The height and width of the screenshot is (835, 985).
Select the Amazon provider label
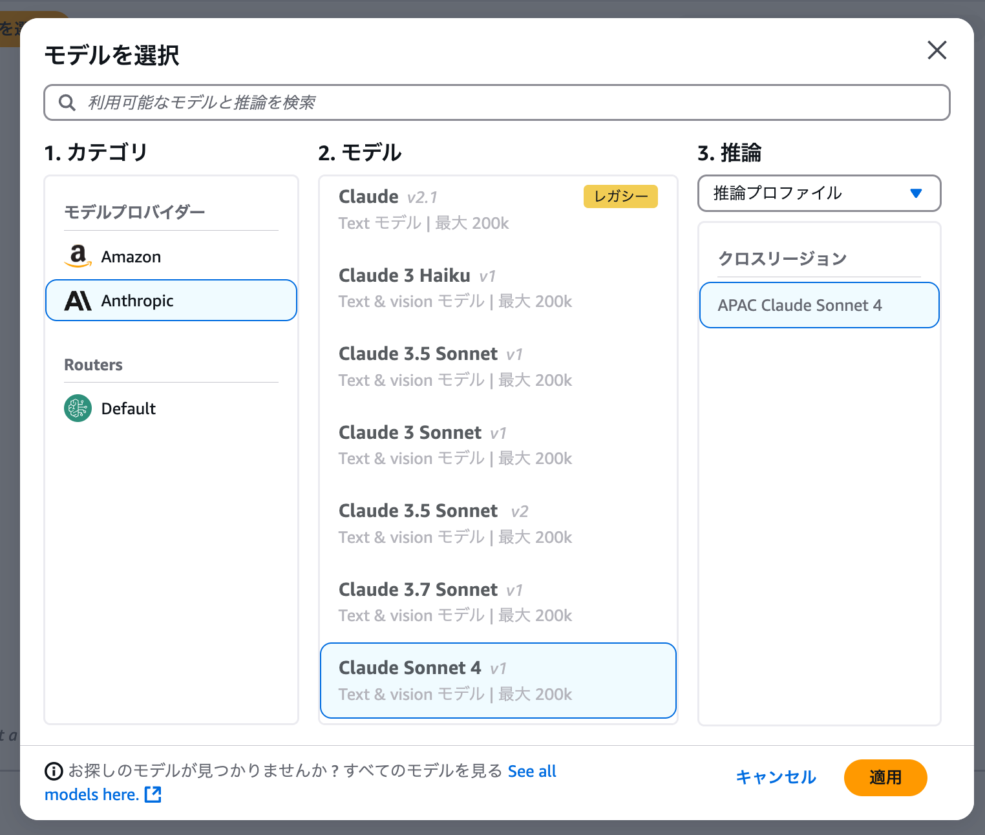click(131, 257)
